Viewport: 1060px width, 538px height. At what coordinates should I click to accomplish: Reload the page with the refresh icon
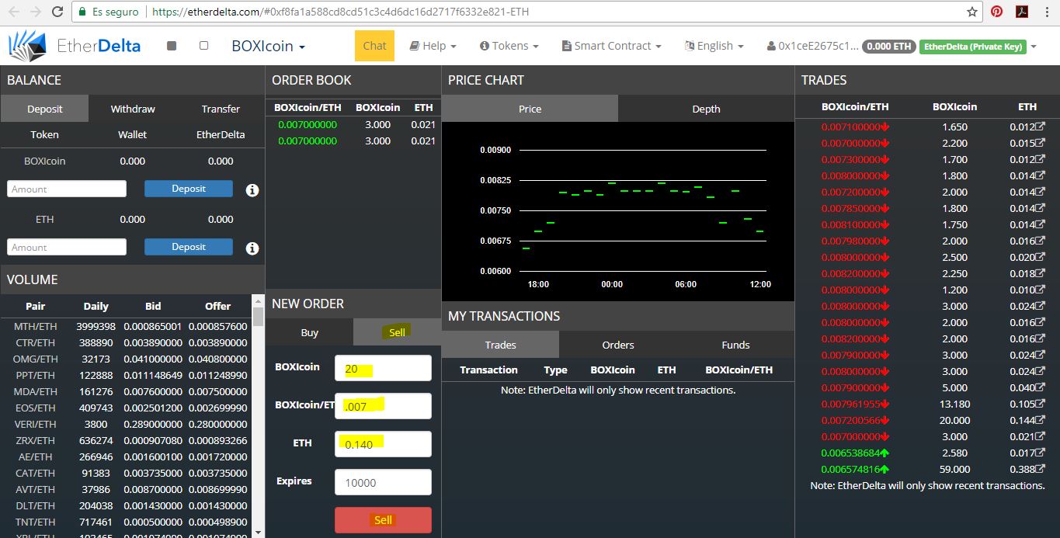[x=58, y=12]
